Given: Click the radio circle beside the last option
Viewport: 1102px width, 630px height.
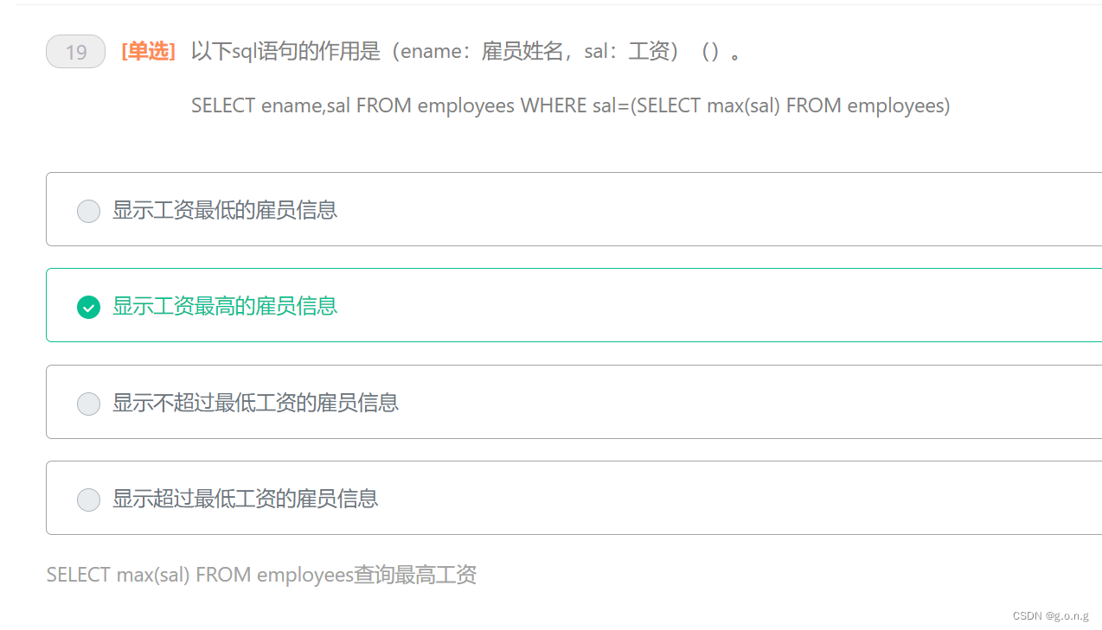Looking at the screenshot, I should point(88,499).
